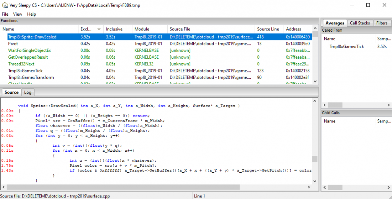392x199 pixels.
Task: Switch to the Log tab
Action: [x=28, y=92]
